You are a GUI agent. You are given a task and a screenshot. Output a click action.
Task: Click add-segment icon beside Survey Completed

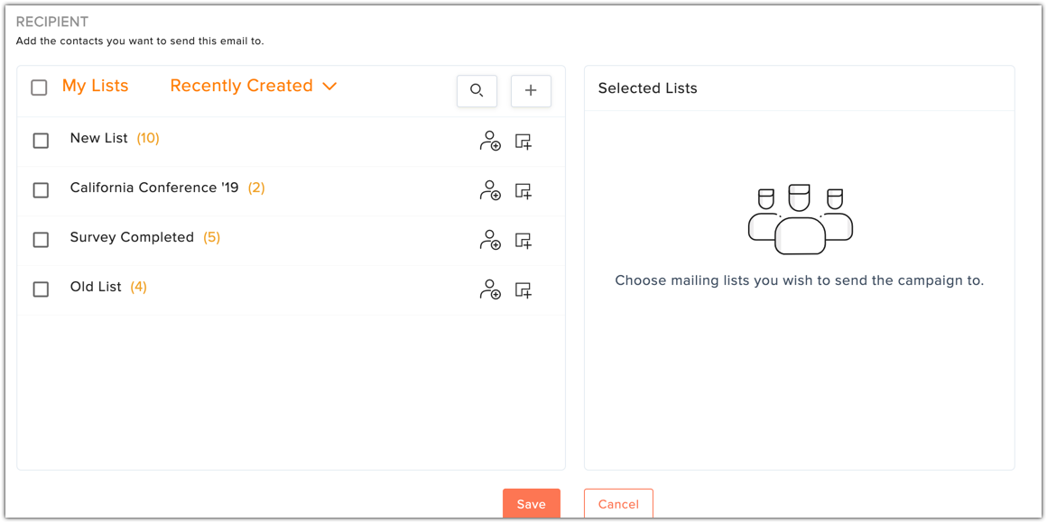point(523,240)
